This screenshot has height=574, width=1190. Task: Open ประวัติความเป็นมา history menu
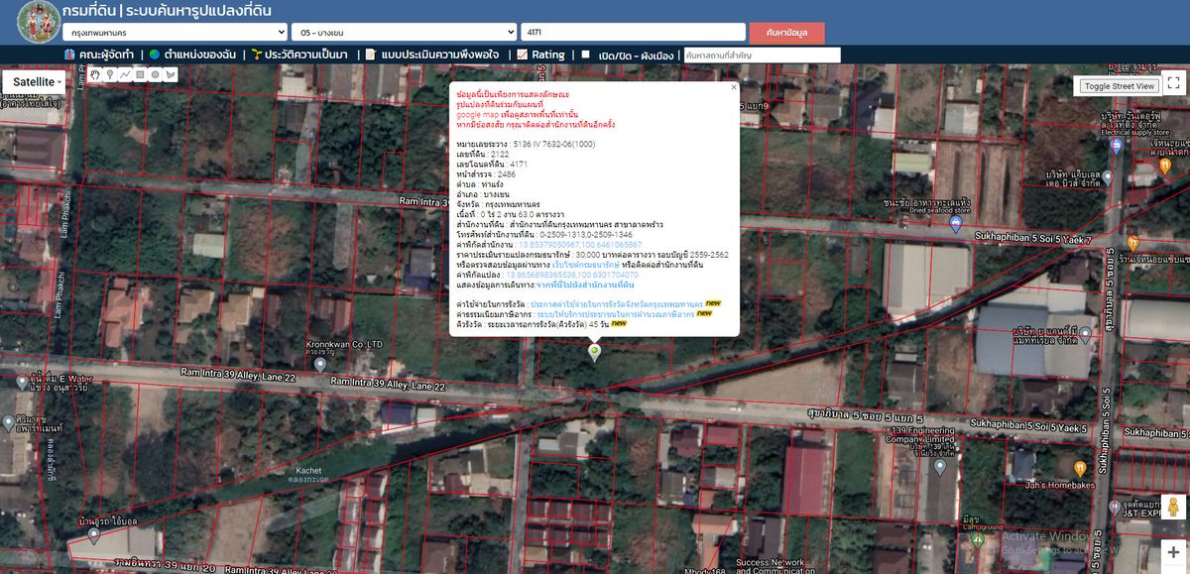click(297, 55)
